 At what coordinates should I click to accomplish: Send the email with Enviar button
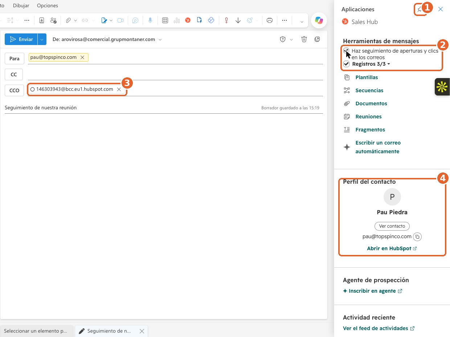[21, 39]
